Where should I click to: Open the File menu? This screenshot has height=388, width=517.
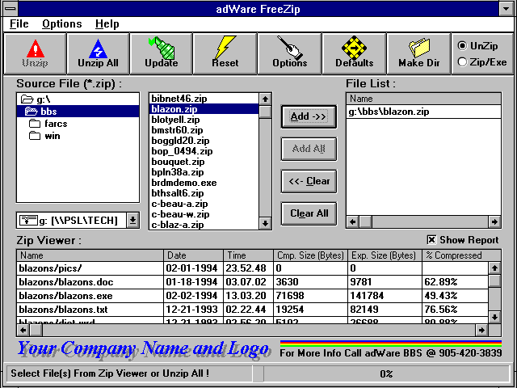point(19,24)
